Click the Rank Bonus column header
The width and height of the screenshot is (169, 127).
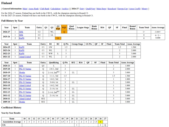94,28
